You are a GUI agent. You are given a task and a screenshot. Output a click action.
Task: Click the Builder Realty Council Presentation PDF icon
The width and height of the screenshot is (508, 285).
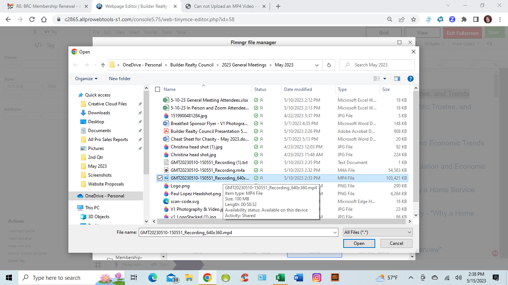[x=166, y=131]
